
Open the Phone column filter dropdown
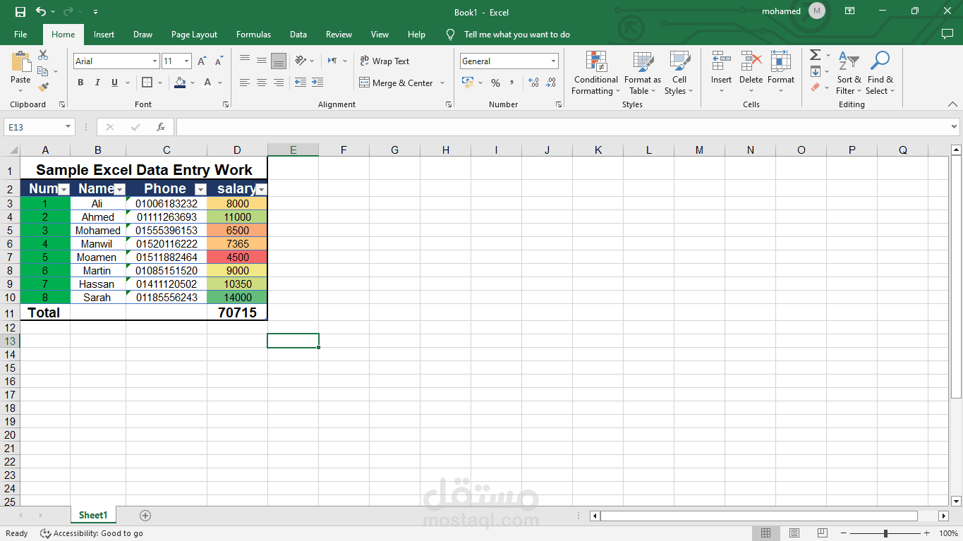(200, 189)
